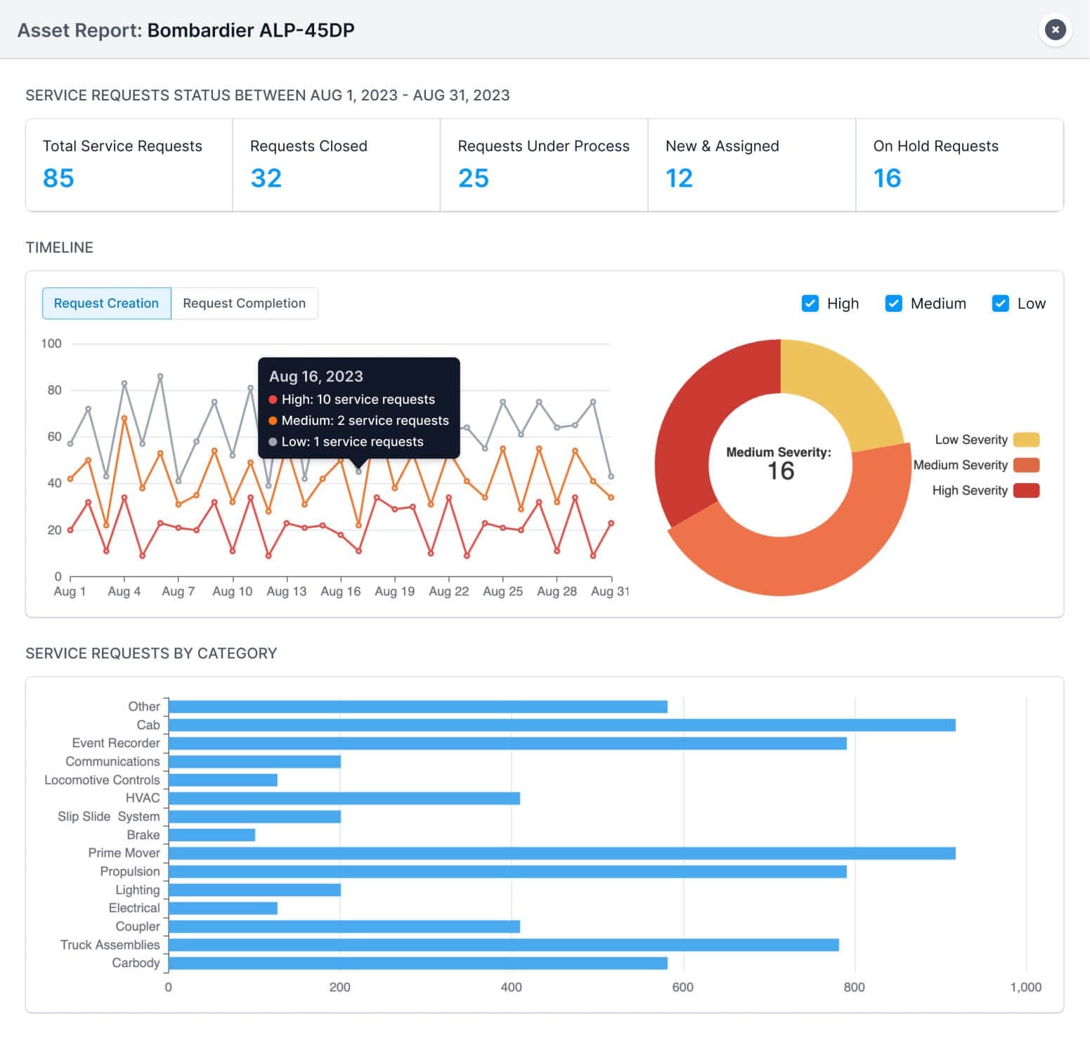Screen dimensions: 1090x1038
Task: Click the Event Recorder category bar
Action: coord(507,743)
